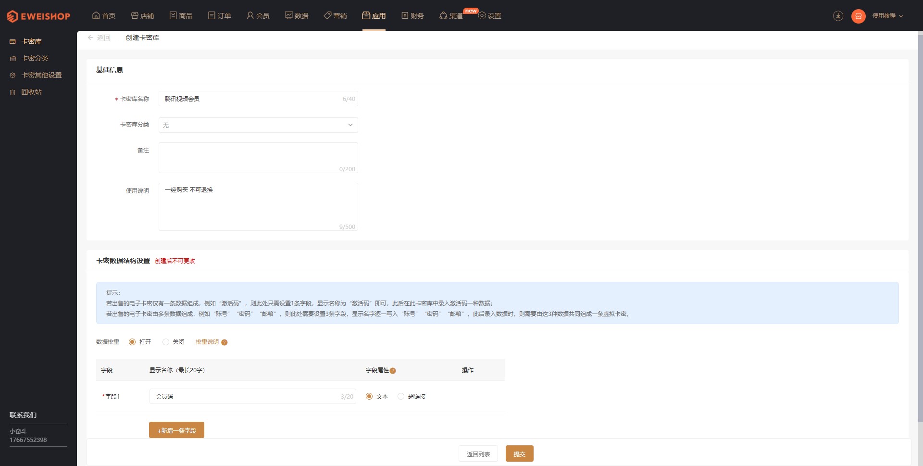
Task: Click the channel icon beside 渠道
Action: click(443, 15)
